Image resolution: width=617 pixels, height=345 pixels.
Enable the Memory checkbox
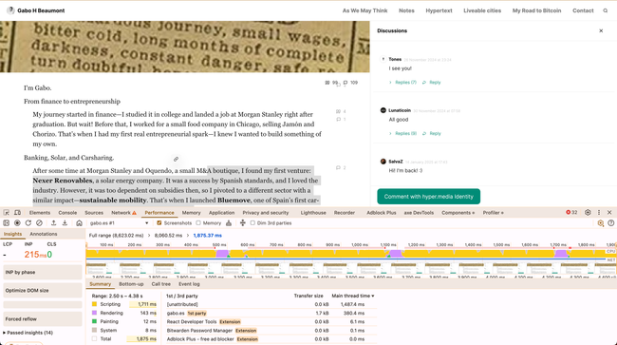[198, 223]
